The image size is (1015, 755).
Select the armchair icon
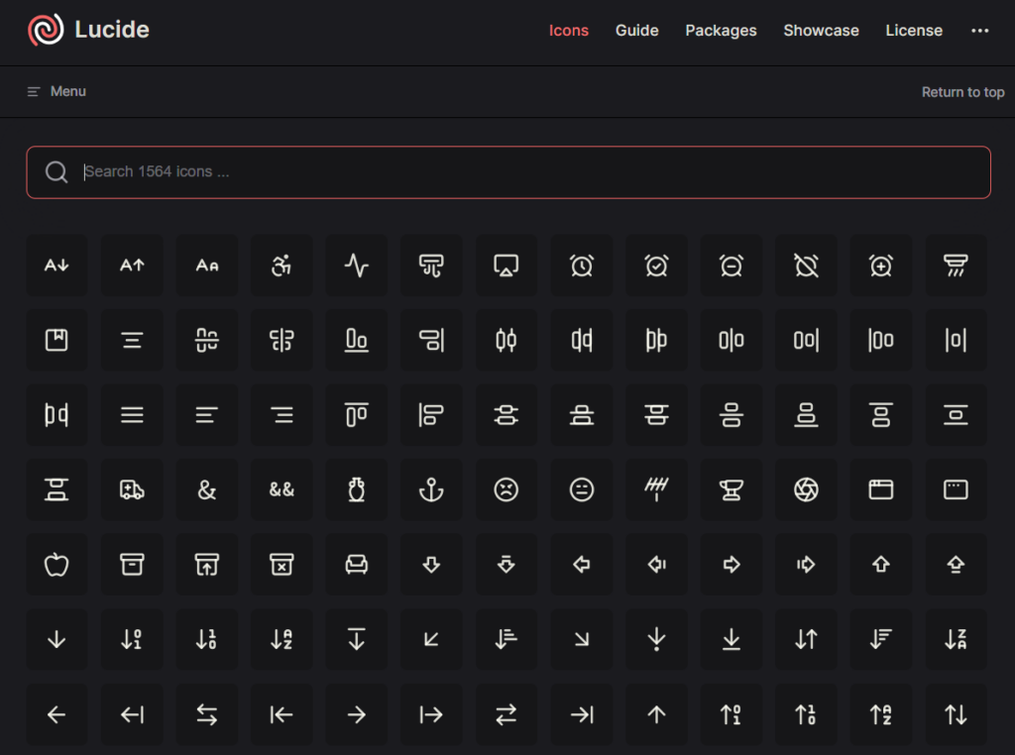pyautogui.click(x=357, y=565)
